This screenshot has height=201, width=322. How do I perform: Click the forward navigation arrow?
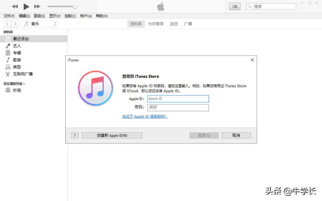click(x=15, y=24)
